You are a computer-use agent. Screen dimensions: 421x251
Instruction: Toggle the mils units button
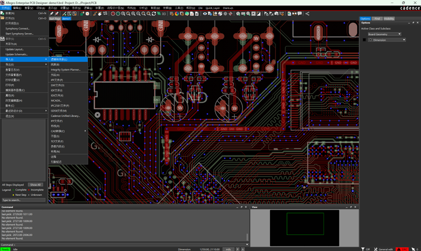click(x=228, y=249)
